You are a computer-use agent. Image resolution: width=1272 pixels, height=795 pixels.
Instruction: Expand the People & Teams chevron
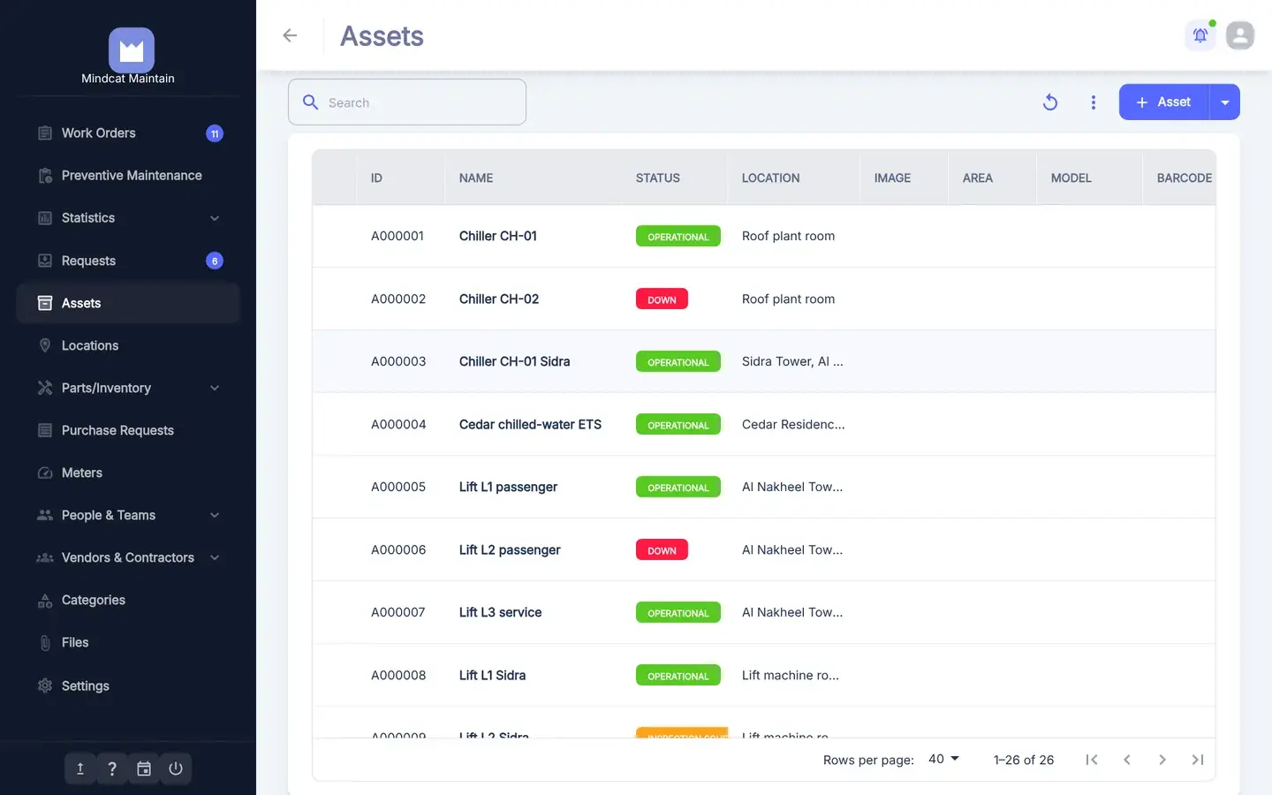(x=215, y=515)
